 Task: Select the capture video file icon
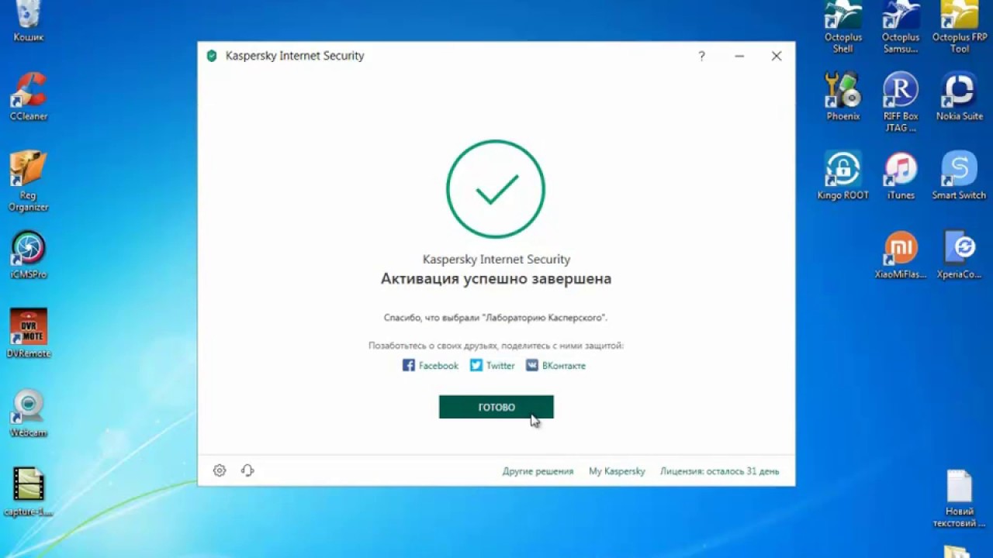click(29, 492)
